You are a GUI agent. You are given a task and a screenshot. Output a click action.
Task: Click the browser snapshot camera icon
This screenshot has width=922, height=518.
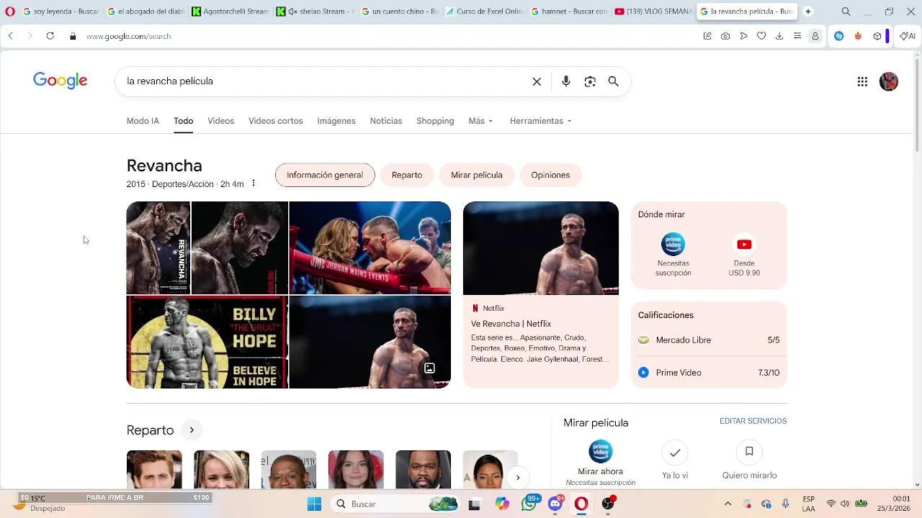coord(725,36)
